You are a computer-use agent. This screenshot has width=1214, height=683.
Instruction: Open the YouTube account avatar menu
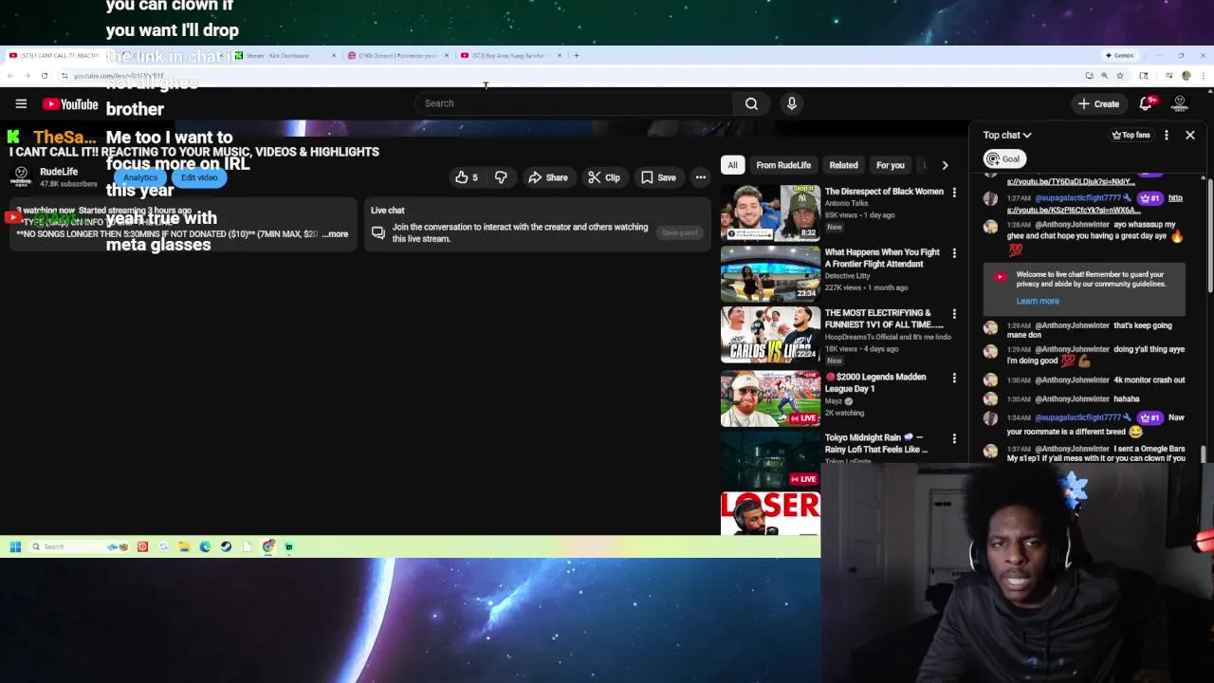1180,103
